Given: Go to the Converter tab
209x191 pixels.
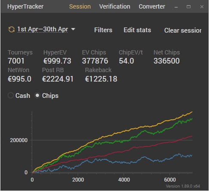Looking at the screenshot, I should (x=152, y=6).
